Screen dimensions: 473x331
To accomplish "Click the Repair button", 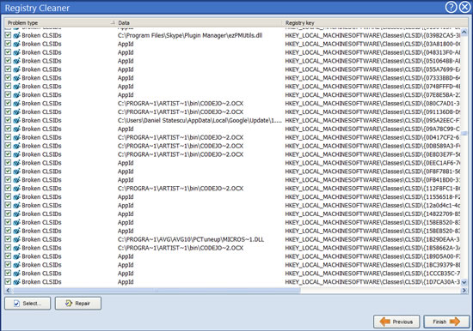I will point(78,304).
